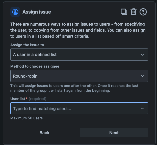
Task: Open the 'A user in a defined list' dropdown
Action: tap(79, 55)
